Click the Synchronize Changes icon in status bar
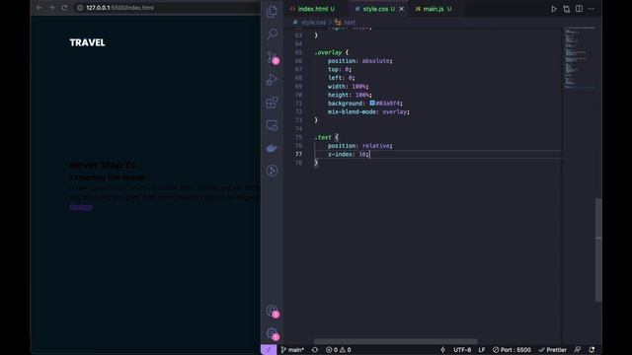 pos(315,350)
